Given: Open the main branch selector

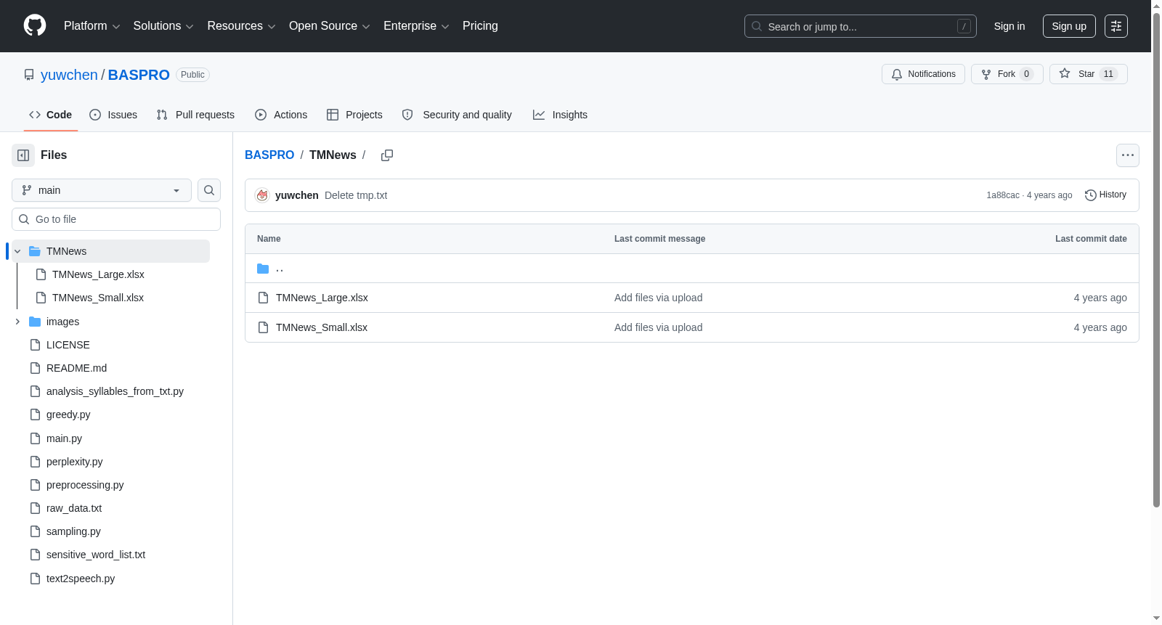Looking at the screenshot, I should (102, 190).
